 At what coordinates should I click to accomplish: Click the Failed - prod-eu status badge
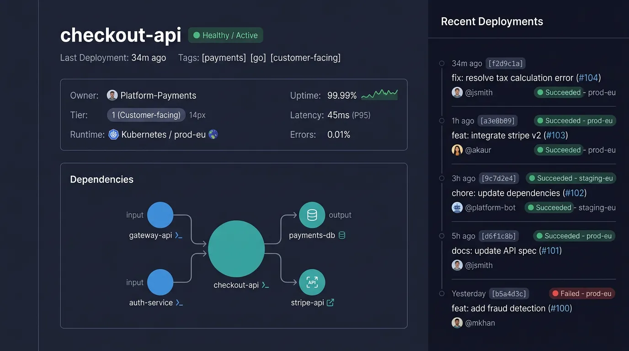[581, 293]
